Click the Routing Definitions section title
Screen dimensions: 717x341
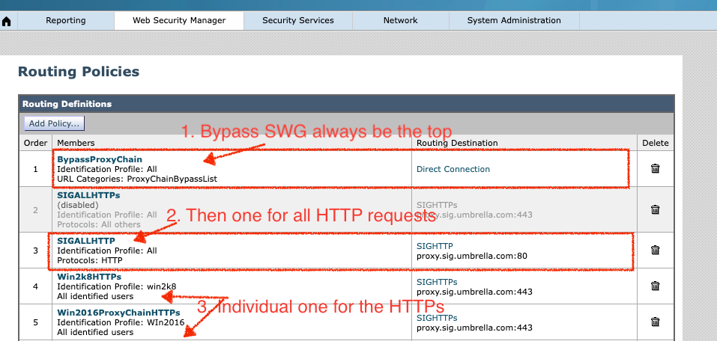point(67,104)
